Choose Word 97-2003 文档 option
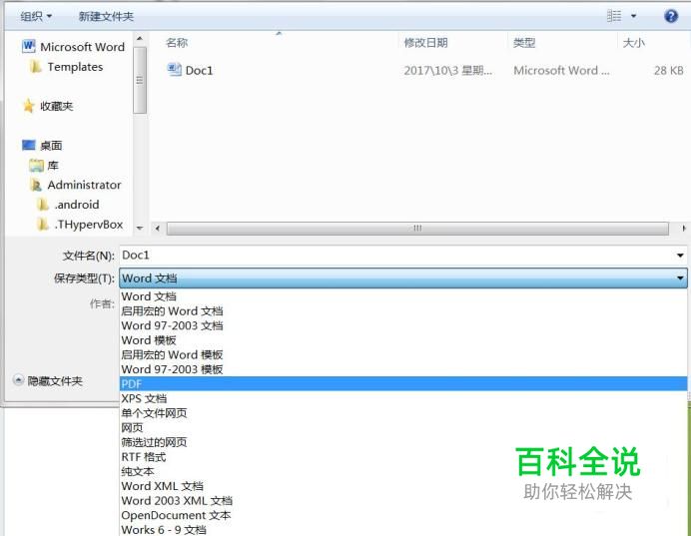 403,325
